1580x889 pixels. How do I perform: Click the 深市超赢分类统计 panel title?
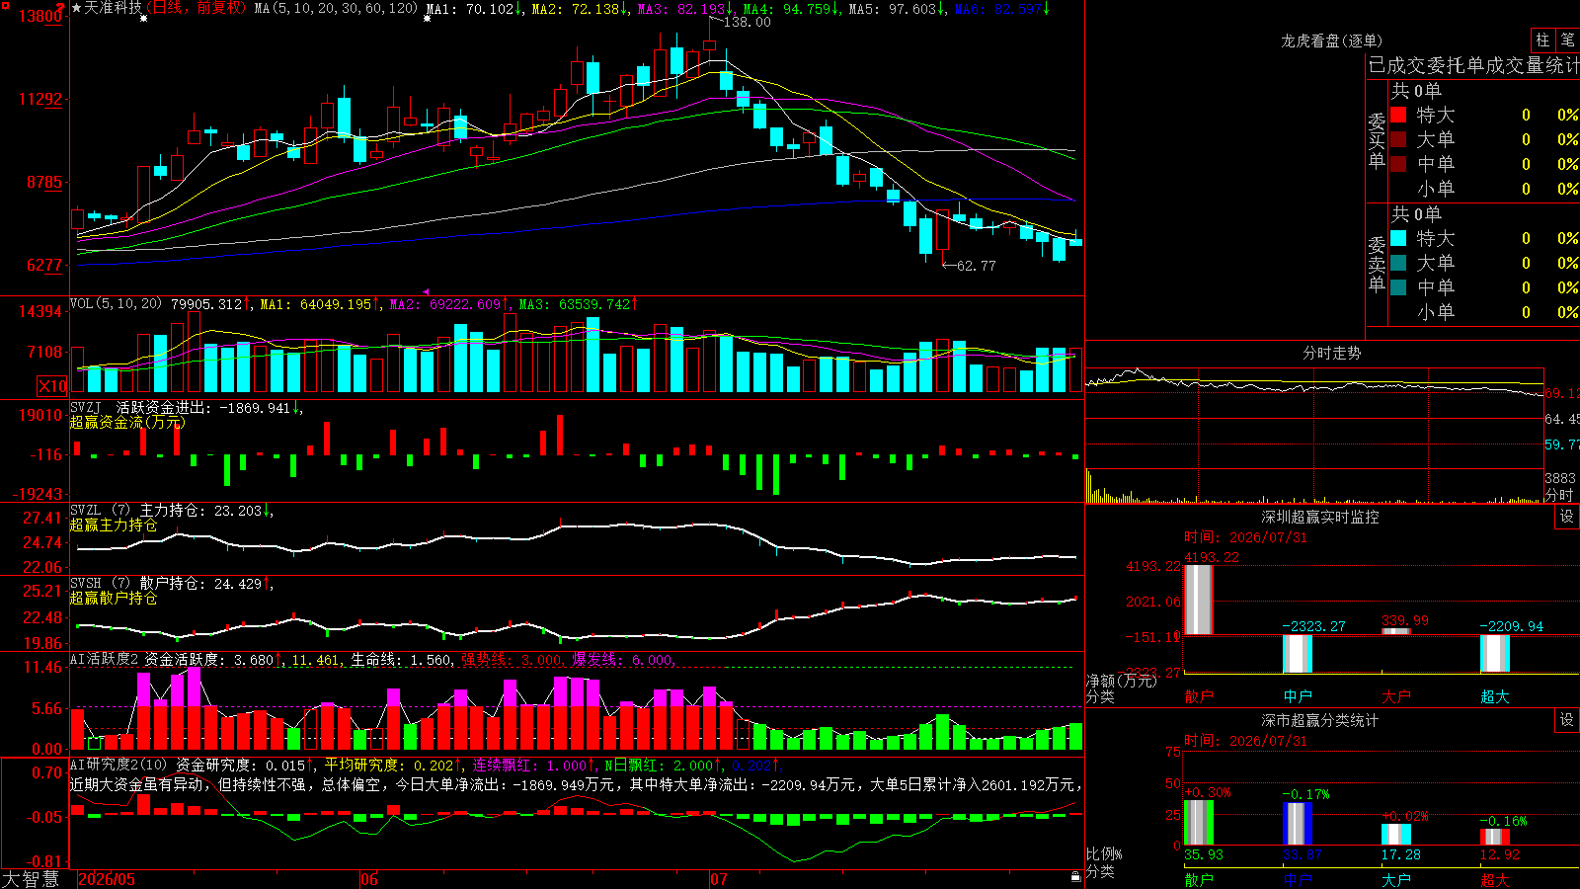pos(1319,720)
